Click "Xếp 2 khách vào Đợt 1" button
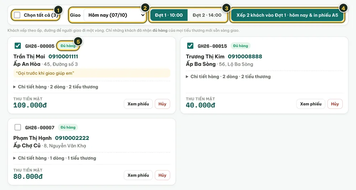The height and width of the screenshot is (190, 356). [x=287, y=15]
